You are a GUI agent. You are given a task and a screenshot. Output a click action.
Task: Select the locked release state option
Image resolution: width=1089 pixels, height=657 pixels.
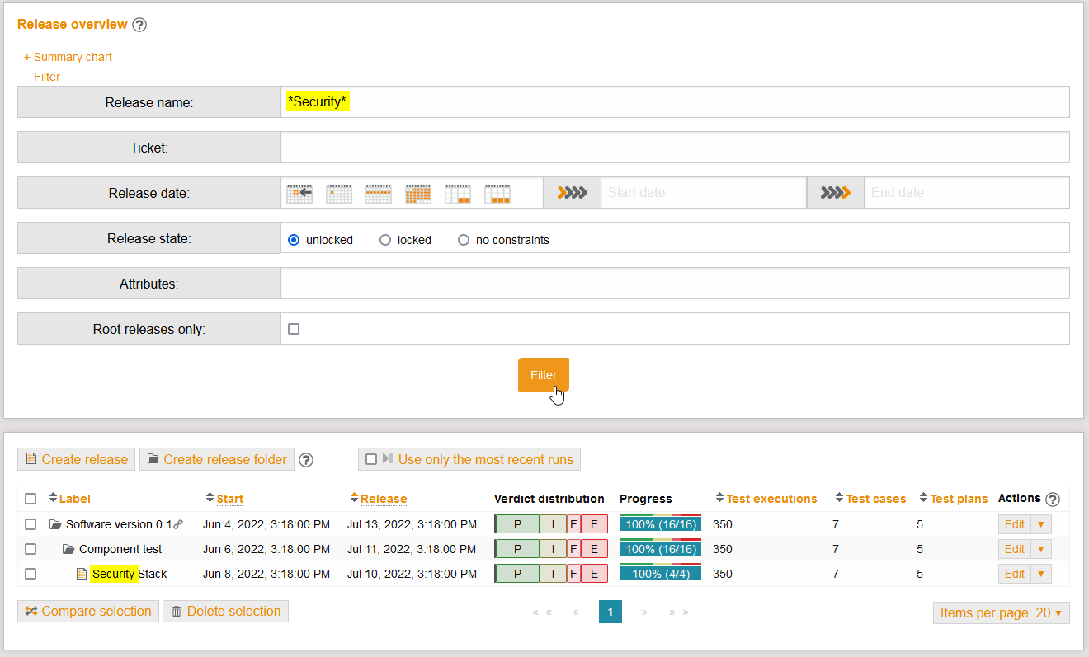(x=385, y=239)
